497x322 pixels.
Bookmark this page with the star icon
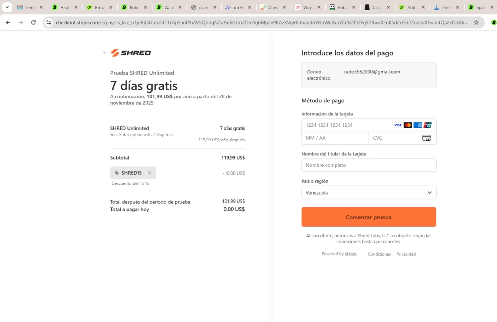(476, 23)
